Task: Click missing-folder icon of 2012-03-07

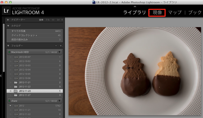Action: [16, 57]
